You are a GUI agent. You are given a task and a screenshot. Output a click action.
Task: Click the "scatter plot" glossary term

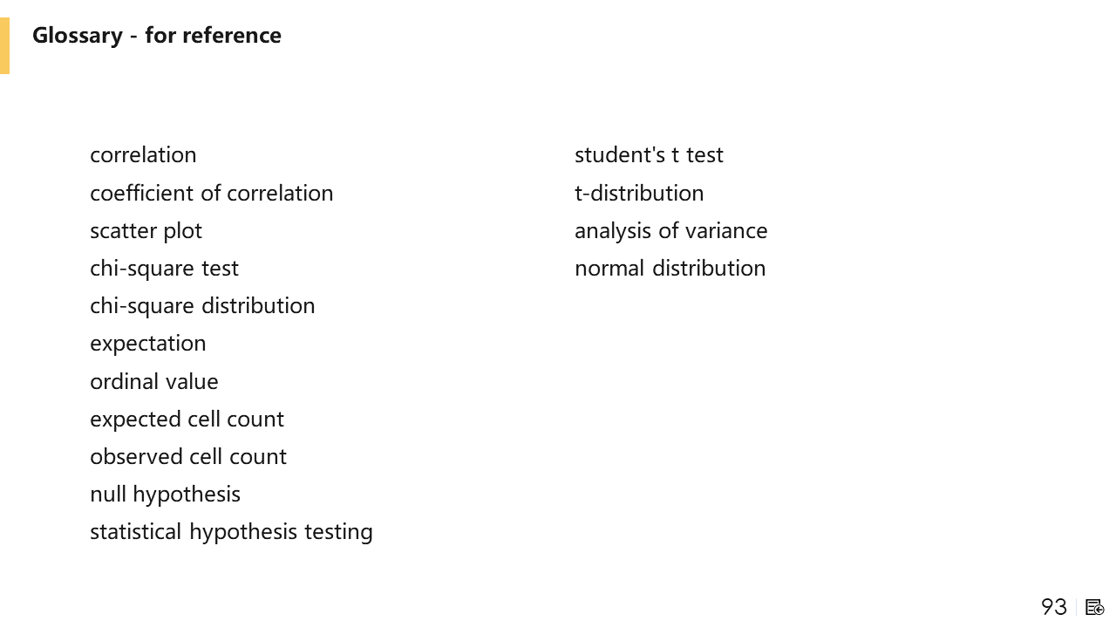point(146,230)
